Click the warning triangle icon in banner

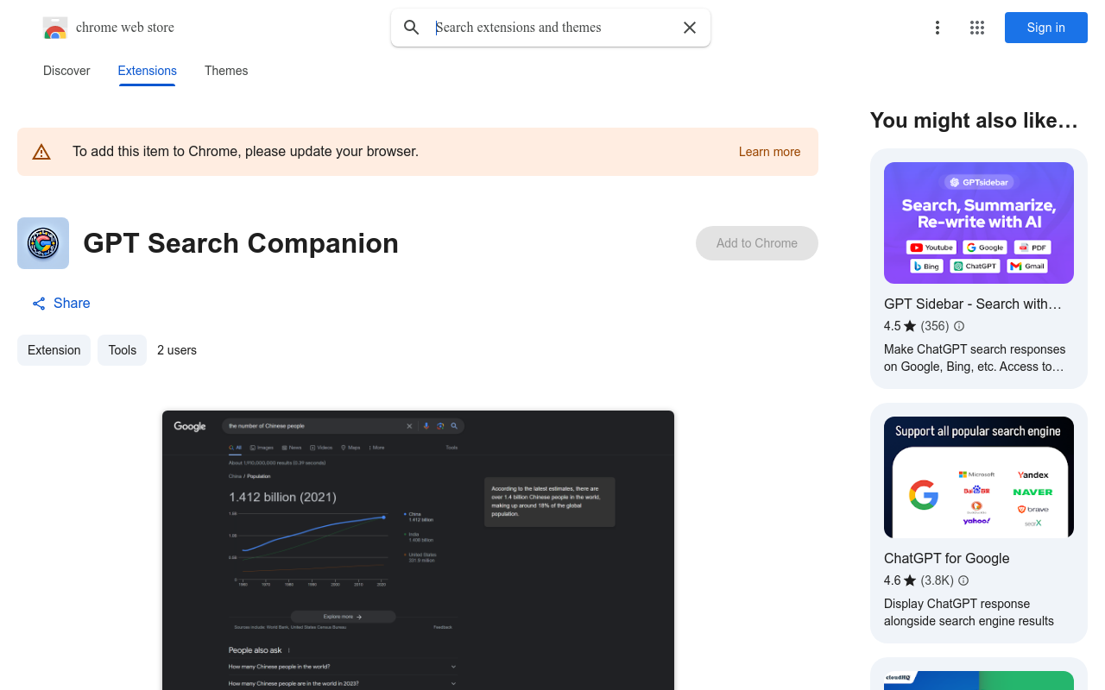[x=41, y=152]
